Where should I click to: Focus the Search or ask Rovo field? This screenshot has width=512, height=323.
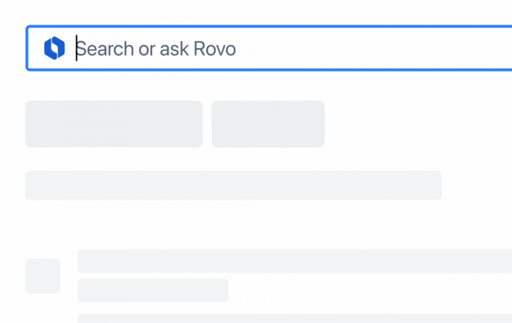point(269,48)
